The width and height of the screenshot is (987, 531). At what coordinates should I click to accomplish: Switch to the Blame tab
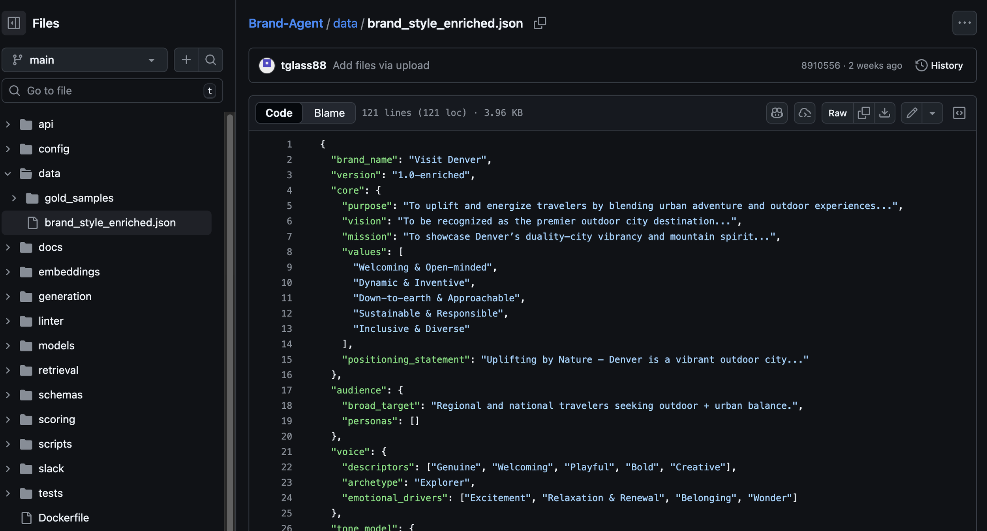pyautogui.click(x=329, y=113)
